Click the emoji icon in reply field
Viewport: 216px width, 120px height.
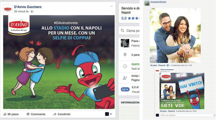point(214,115)
